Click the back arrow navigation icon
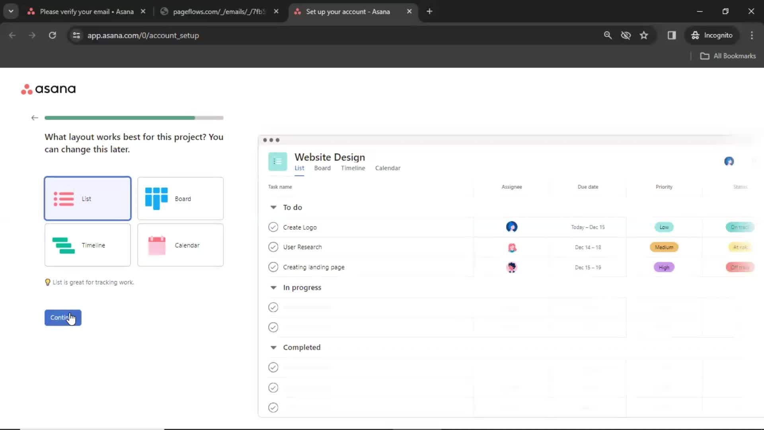Image resolution: width=764 pixels, height=430 pixels. click(35, 117)
